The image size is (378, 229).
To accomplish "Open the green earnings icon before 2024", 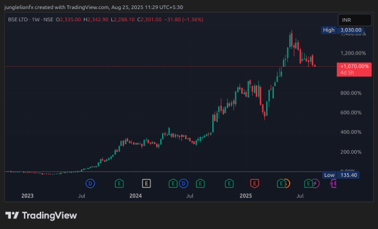I will click(119, 184).
